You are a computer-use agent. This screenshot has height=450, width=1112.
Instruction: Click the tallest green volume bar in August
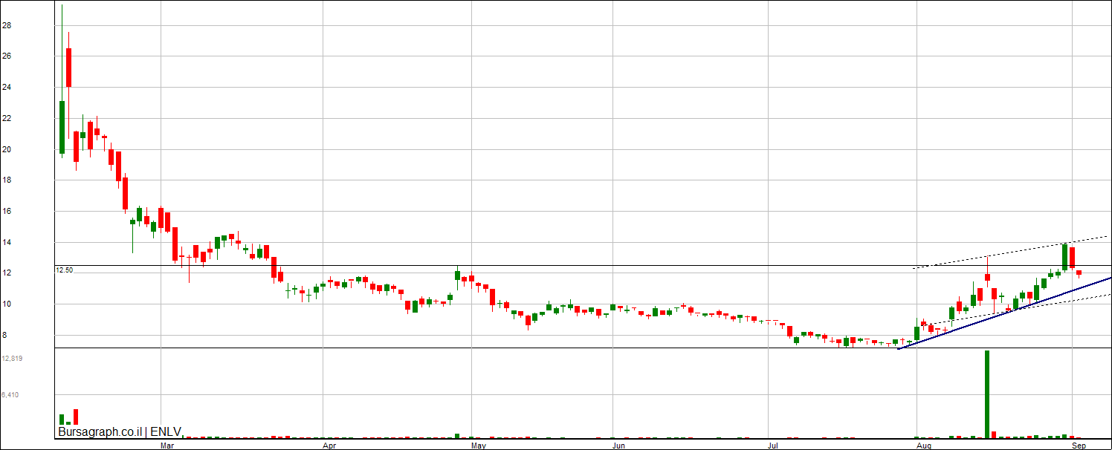[987, 394]
